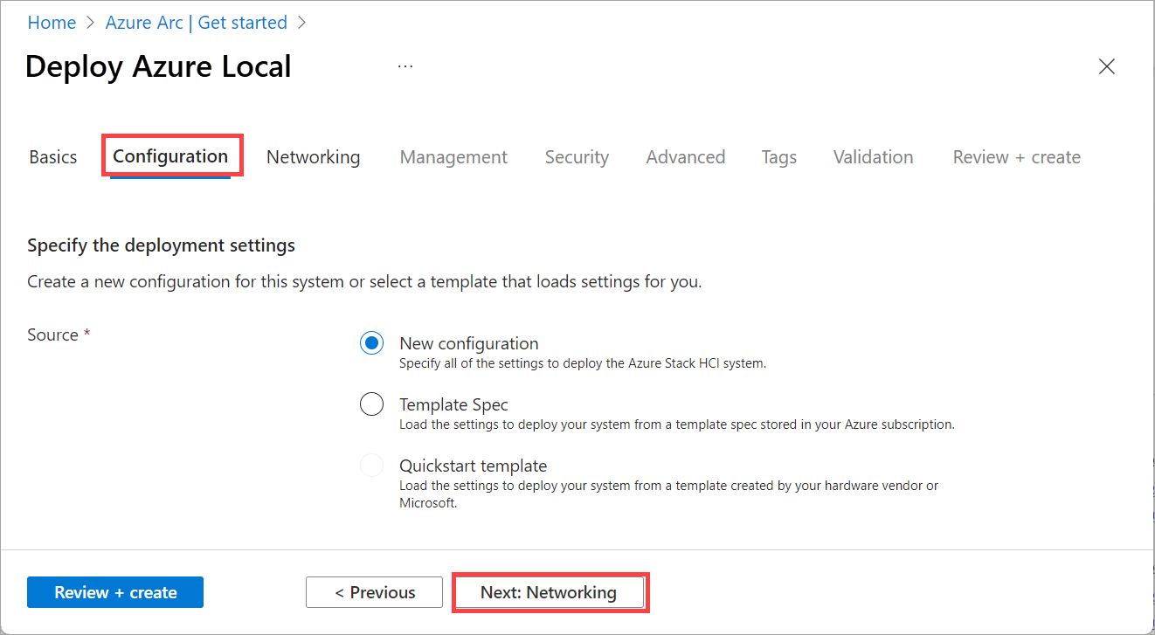Select the Quickstart template radio option
This screenshot has width=1155, height=635.
tap(372, 466)
